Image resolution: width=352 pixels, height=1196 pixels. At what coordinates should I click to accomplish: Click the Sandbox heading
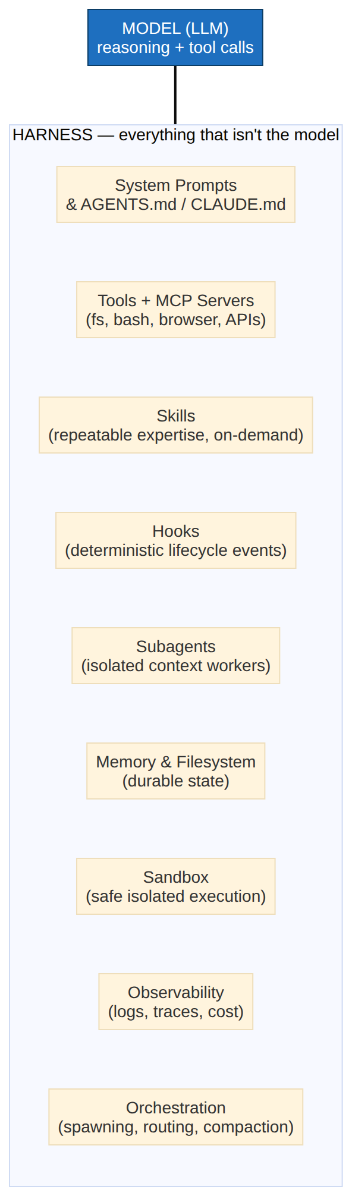coord(176,877)
